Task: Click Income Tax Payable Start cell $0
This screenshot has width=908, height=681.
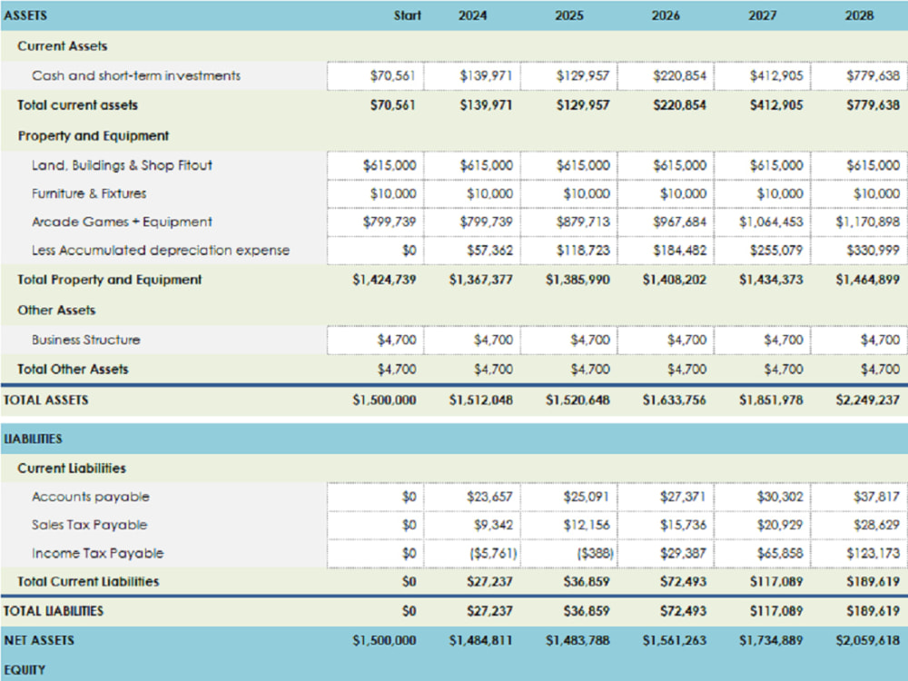Action: coord(375,554)
